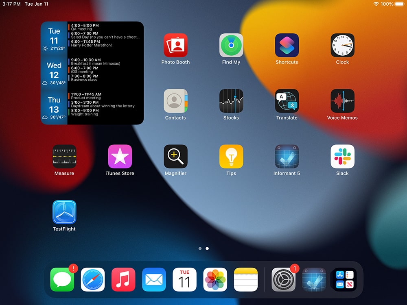The height and width of the screenshot is (305, 407).
Task: Open Notes from the dock
Action: pos(246,280)
